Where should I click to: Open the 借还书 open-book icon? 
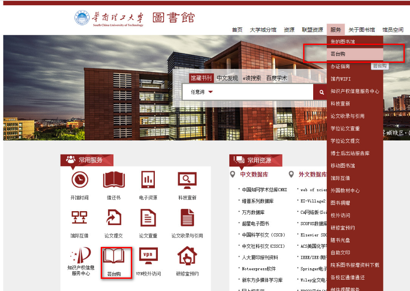114,180
